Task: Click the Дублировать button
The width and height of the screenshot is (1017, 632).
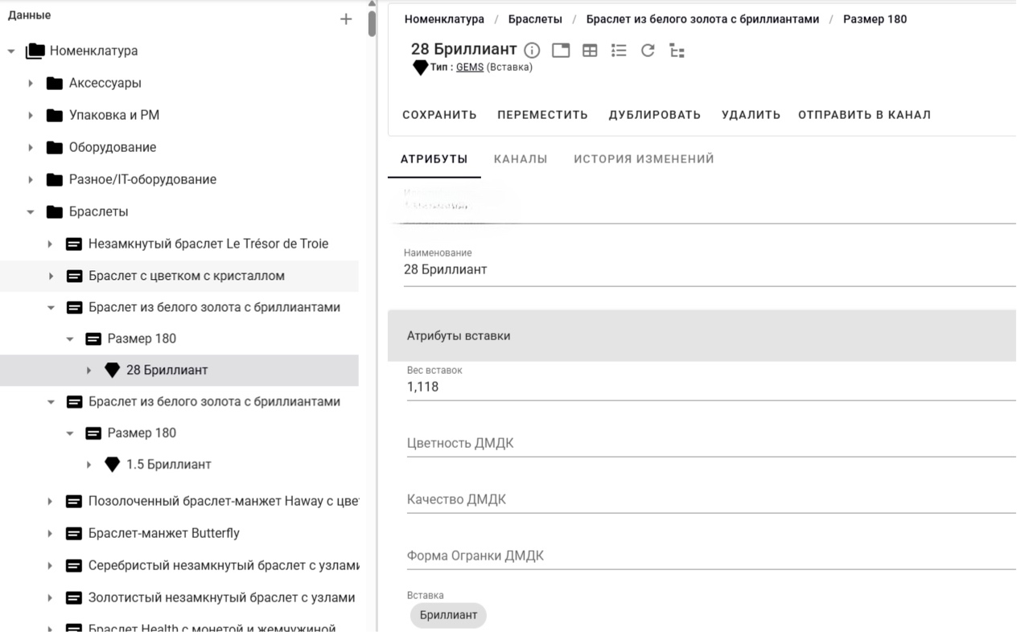Action: pos(654,115)
